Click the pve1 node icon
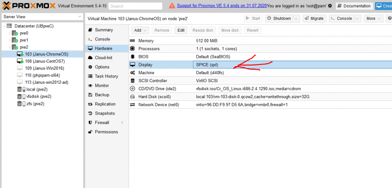392x188 pixels. [x=15, y=40]
